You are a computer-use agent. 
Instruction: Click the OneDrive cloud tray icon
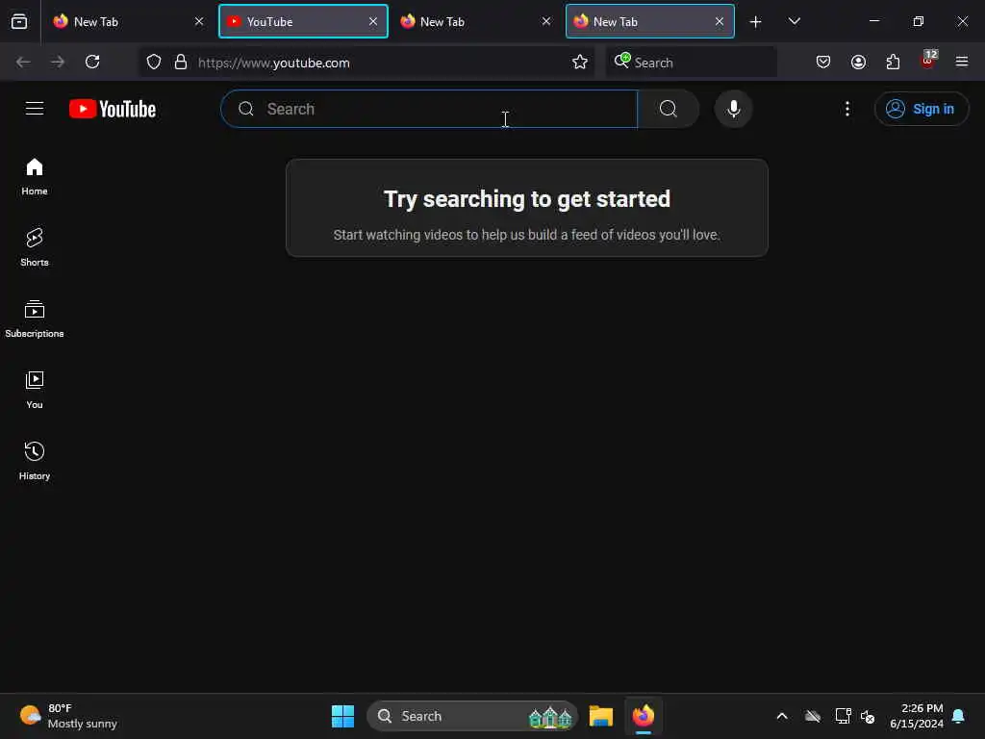(x=813, y=716)
